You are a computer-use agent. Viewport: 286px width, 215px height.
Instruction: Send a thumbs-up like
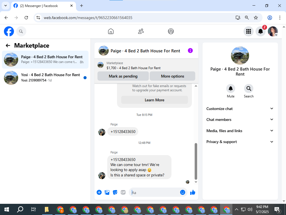193,192
